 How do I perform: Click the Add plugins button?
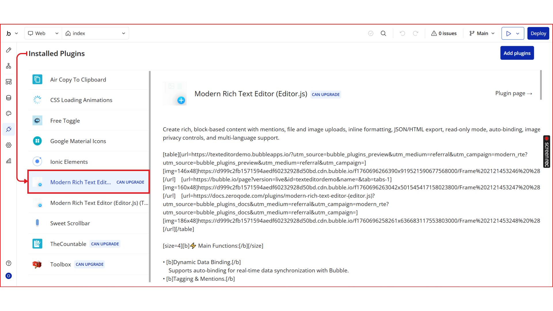[517, 53]
